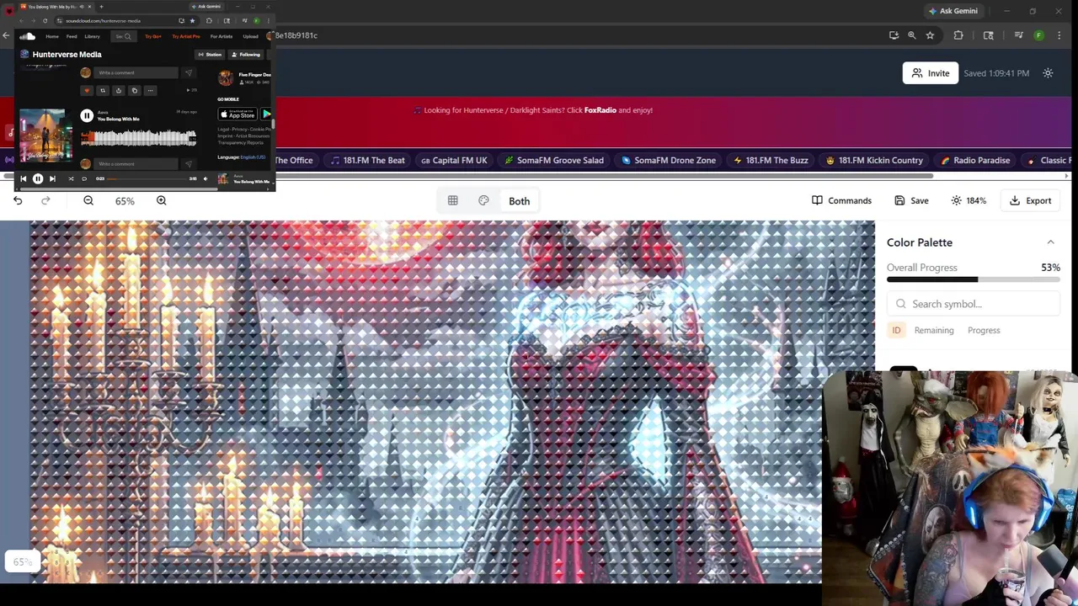Open the Commands reference

tap(841, 200)
